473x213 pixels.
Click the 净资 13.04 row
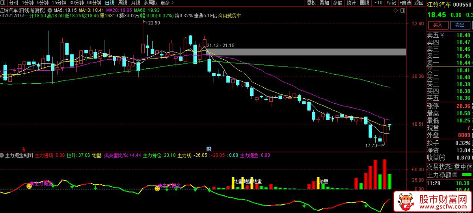point(449,150)
